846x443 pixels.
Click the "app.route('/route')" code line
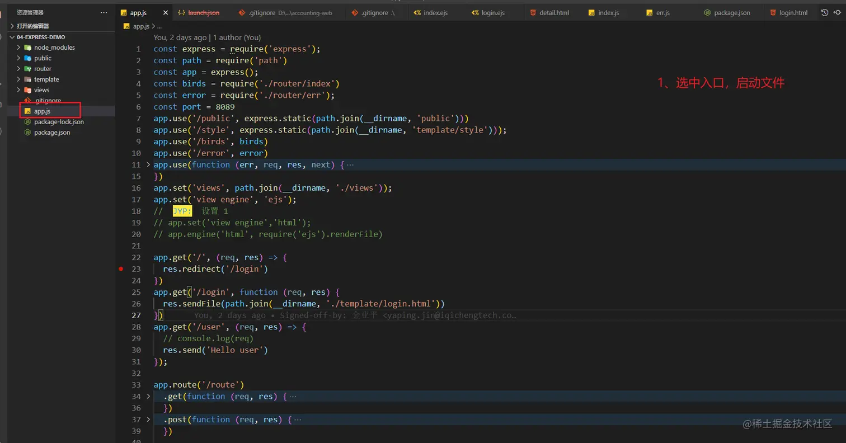pos(199,385)
